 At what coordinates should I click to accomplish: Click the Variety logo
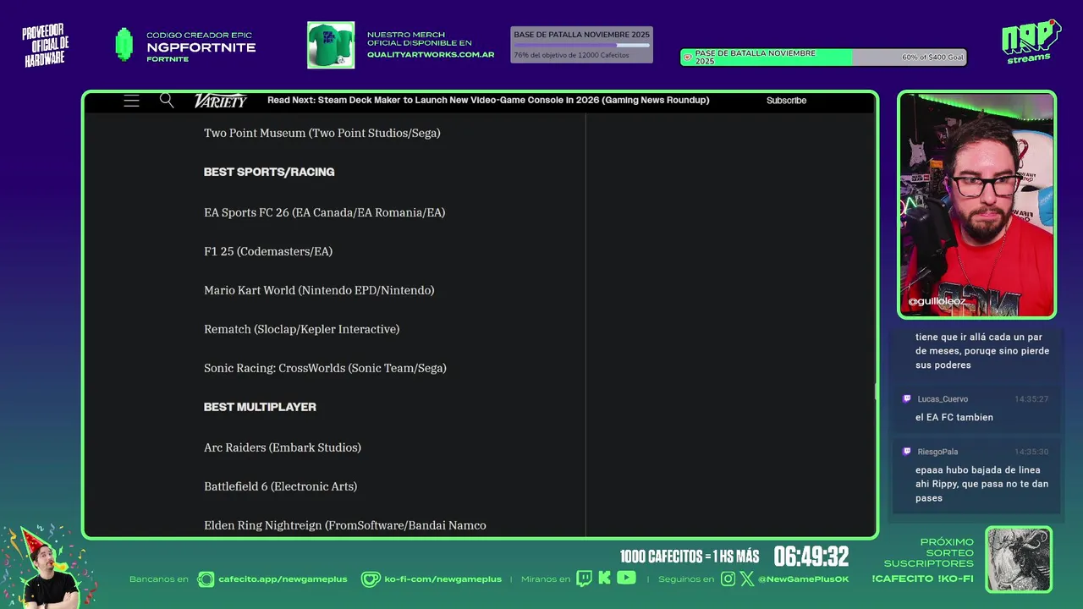pyautogui.click(x=220, y=101)
